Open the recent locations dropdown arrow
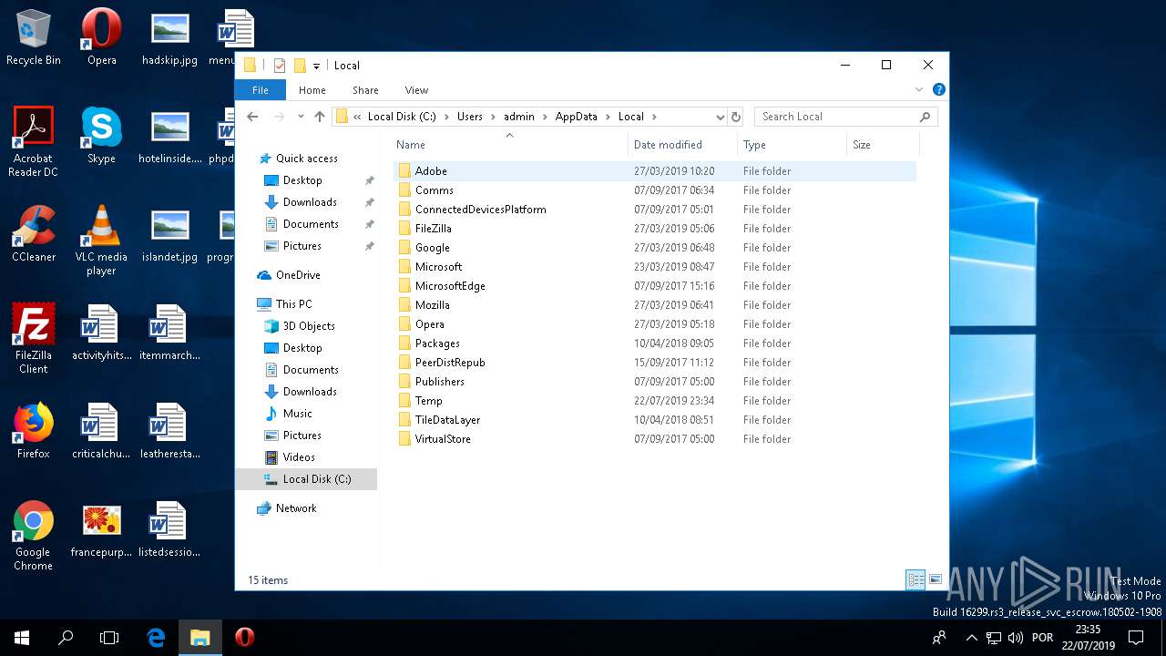The image size is (1166, 656). click(x=300, y=117)
